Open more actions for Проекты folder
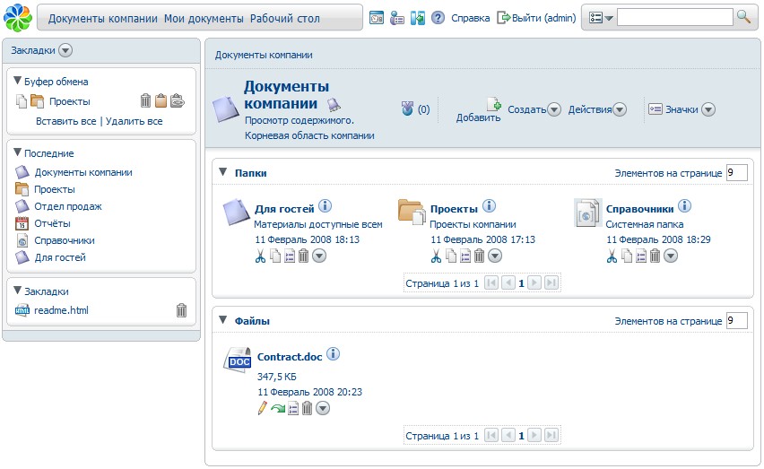Viewport: 764px width, 469px height. [x=495, y=256]
